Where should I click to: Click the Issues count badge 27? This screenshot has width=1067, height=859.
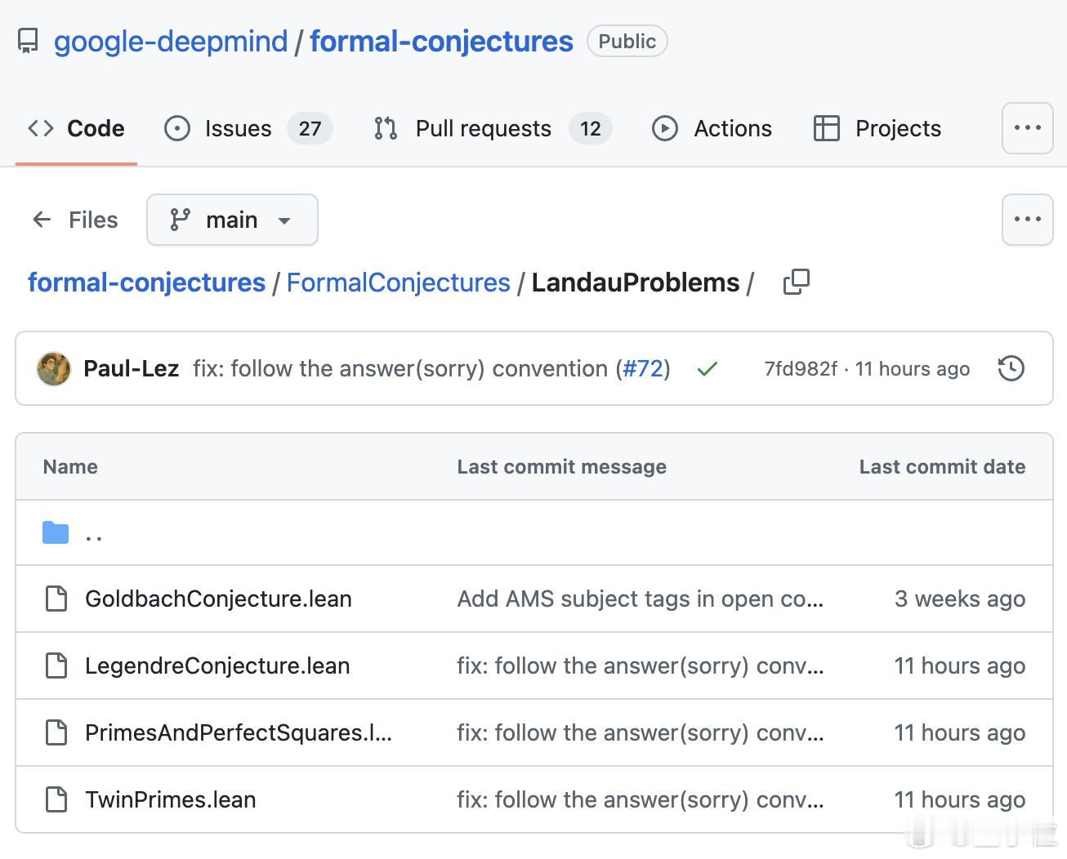[x=310, y=128]
